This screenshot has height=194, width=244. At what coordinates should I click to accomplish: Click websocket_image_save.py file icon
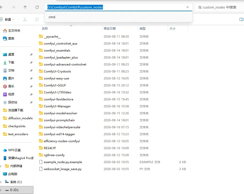(41, 169)
